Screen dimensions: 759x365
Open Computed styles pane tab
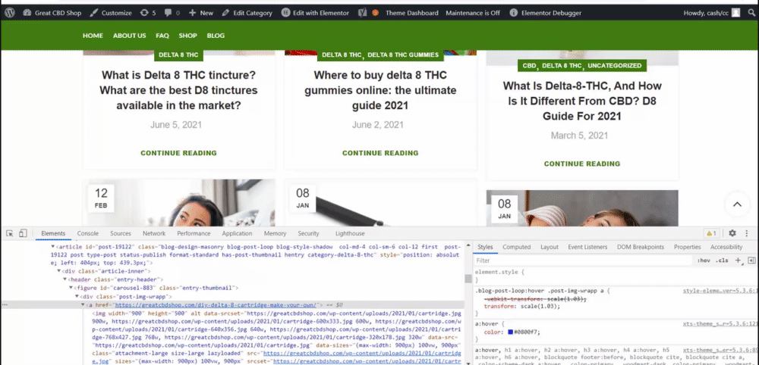pyautogui.click(x=516, y=247)
